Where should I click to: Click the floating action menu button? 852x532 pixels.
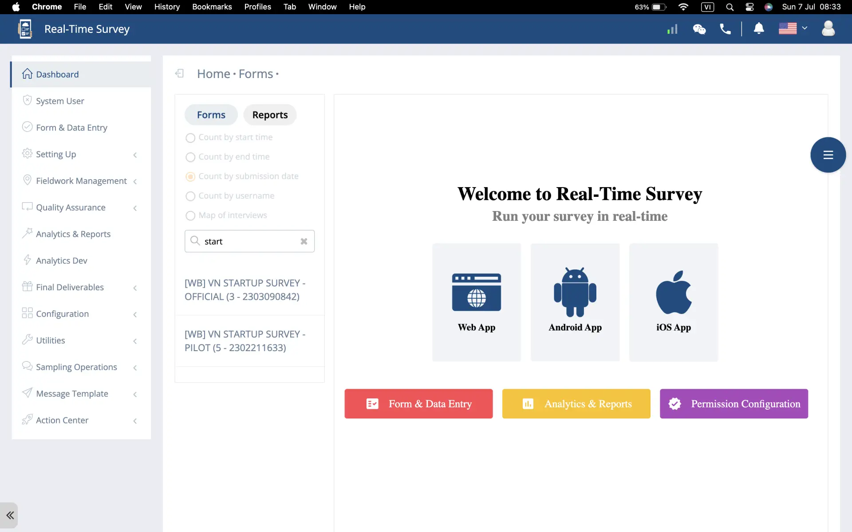828,154
